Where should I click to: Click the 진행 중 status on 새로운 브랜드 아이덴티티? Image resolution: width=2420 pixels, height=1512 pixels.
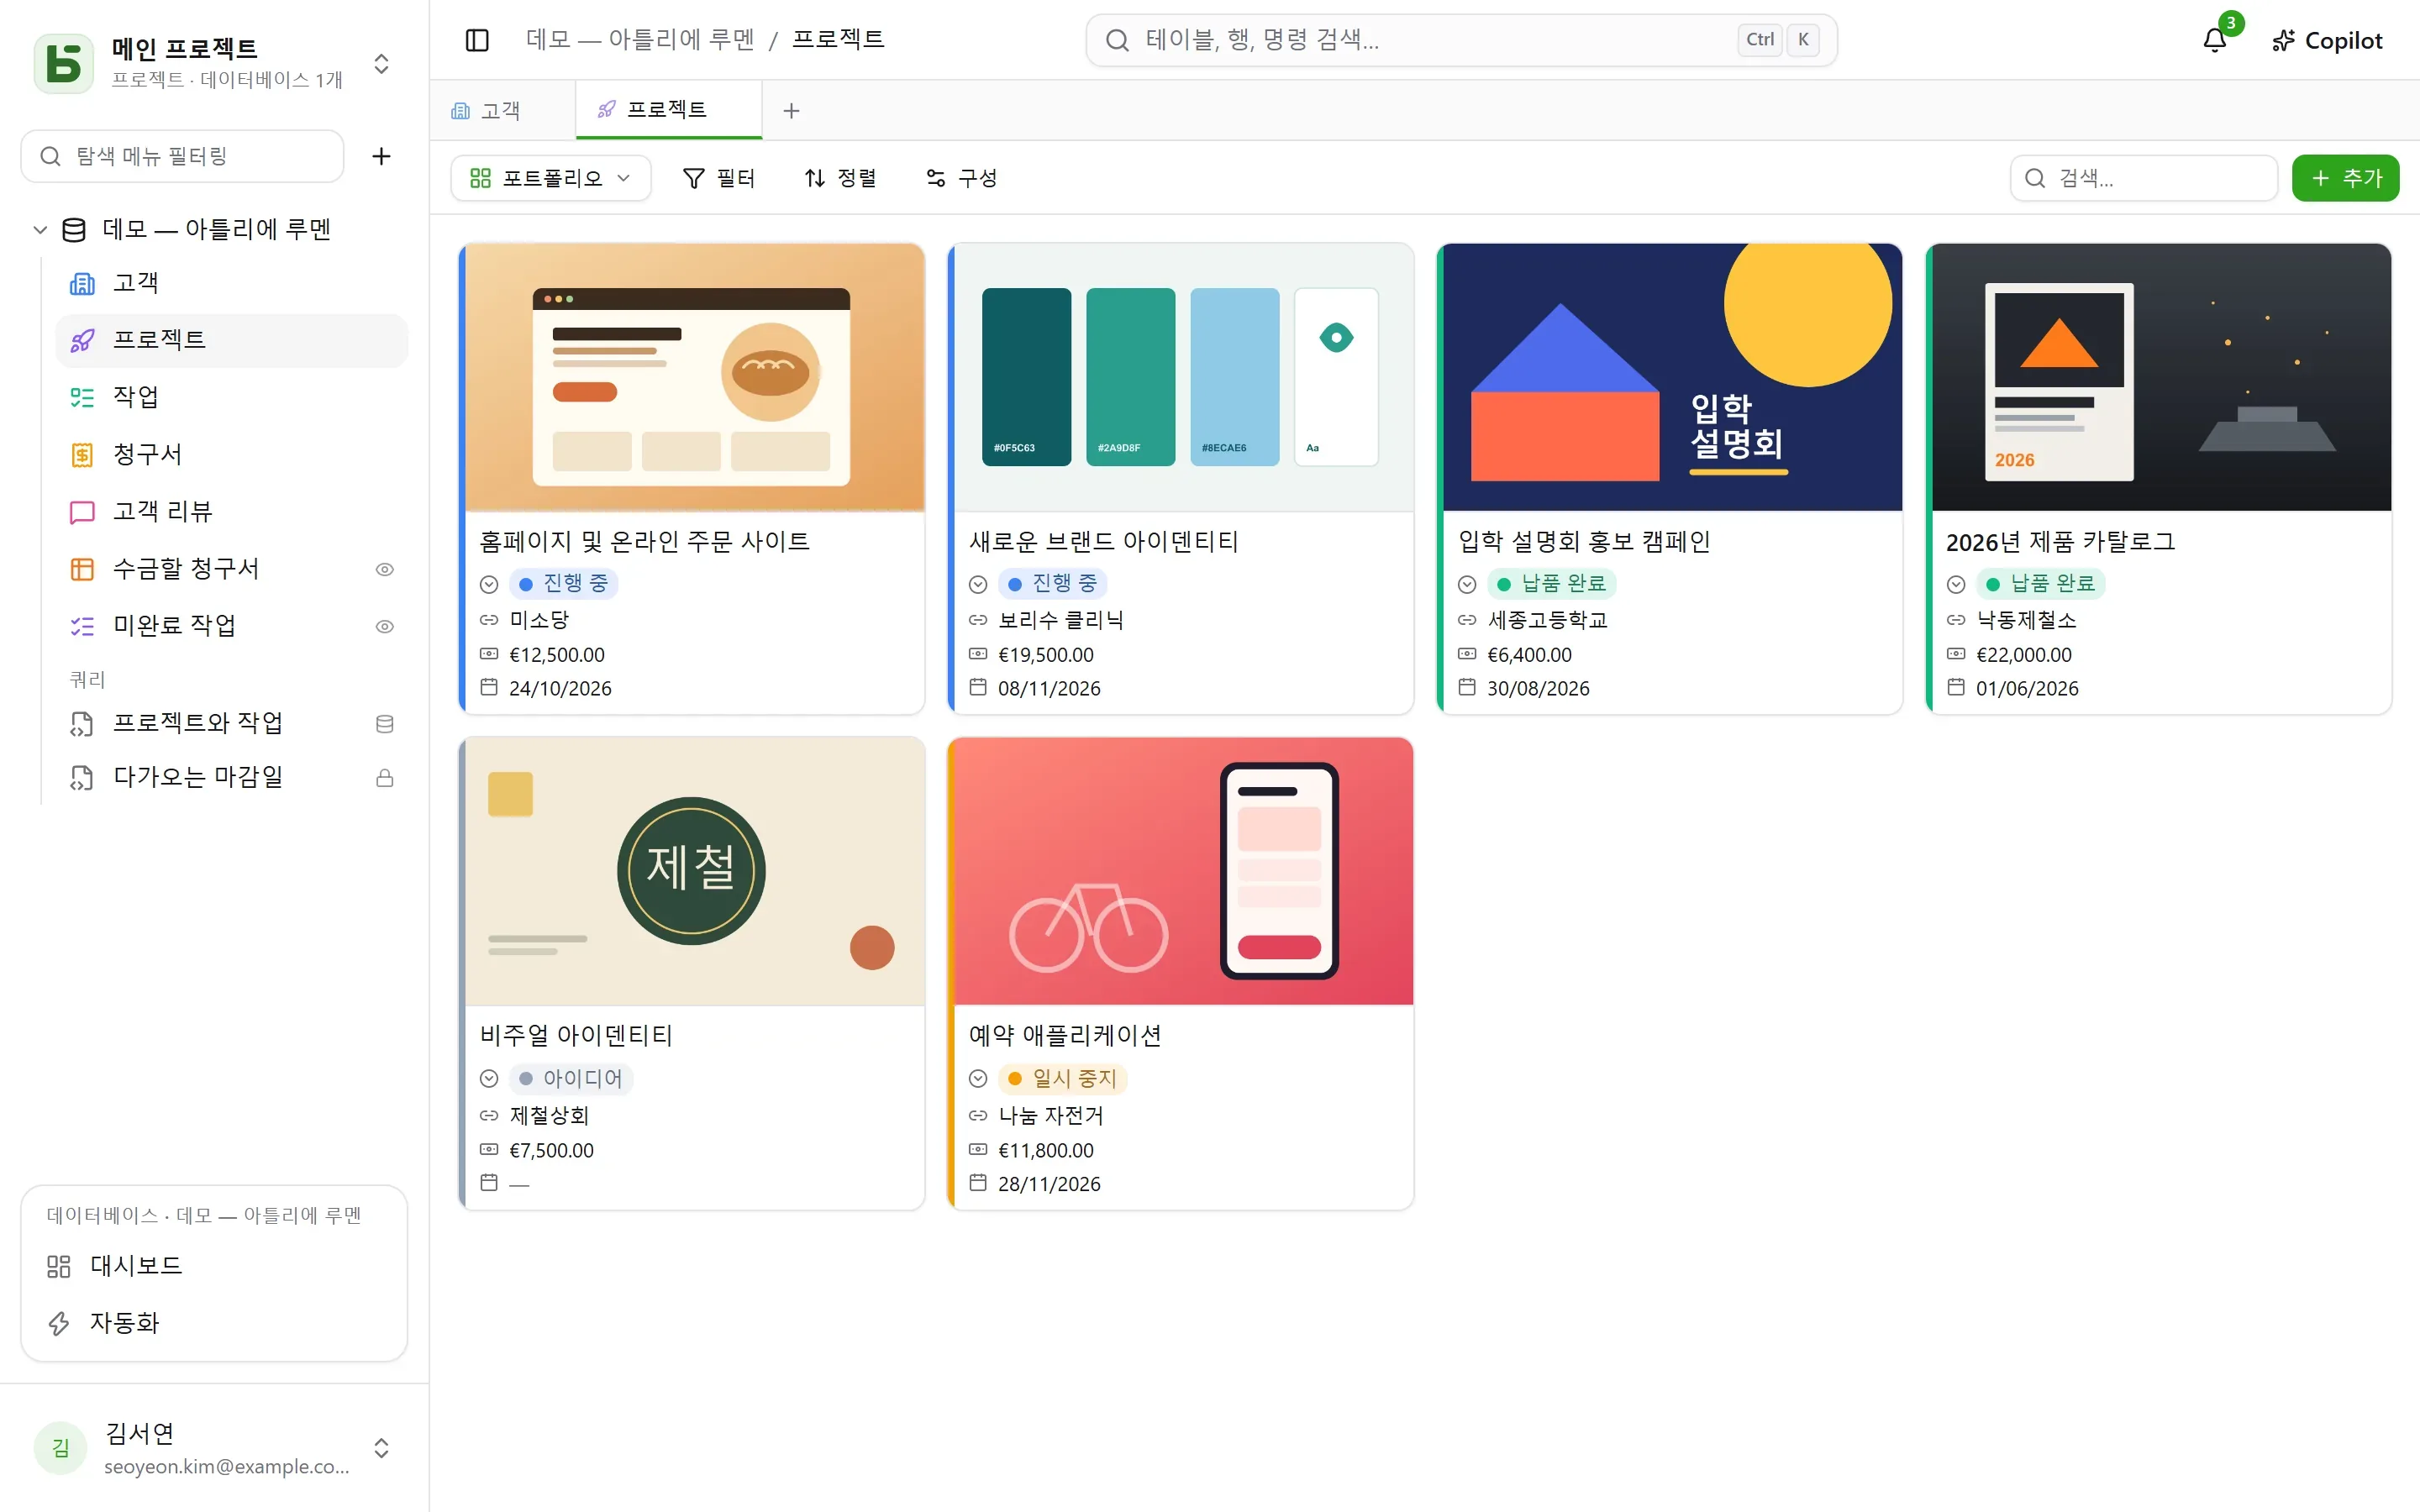pyautogui.click(x=1052, y=583)
